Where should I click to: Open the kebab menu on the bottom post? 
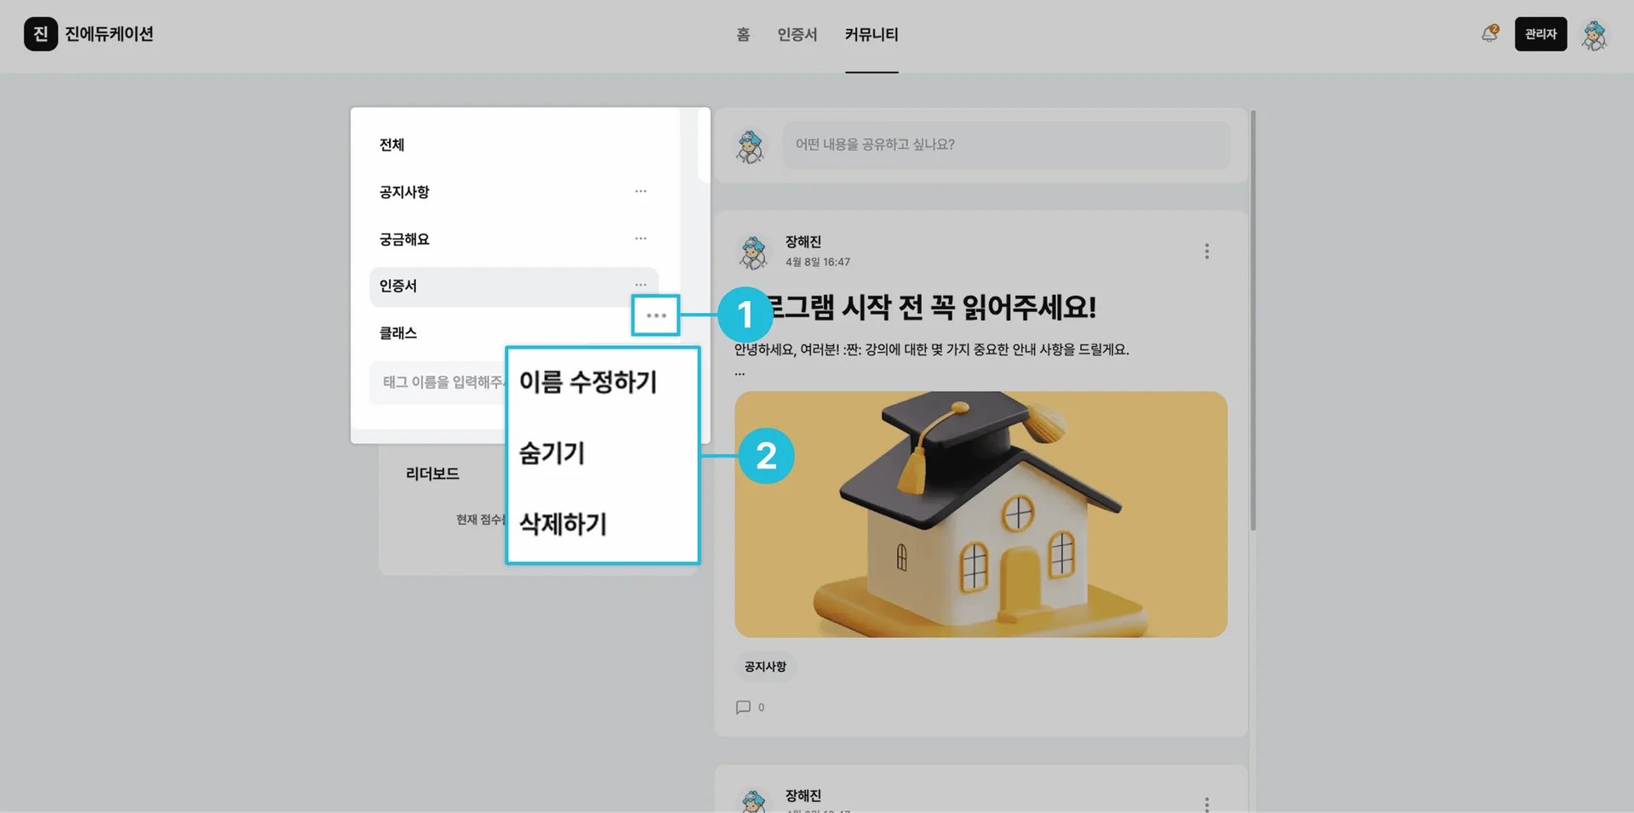[1207, 804]
